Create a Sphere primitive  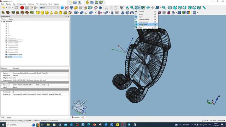point(47,13)
